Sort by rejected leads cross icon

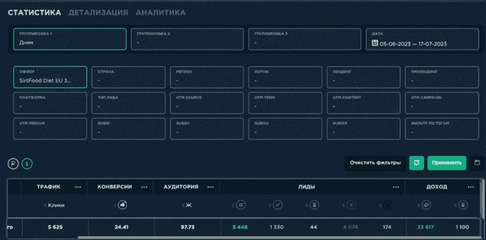click(x=351, y=205)
